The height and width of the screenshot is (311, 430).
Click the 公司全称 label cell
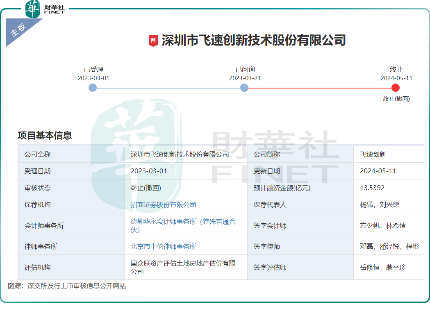[71, 154]
